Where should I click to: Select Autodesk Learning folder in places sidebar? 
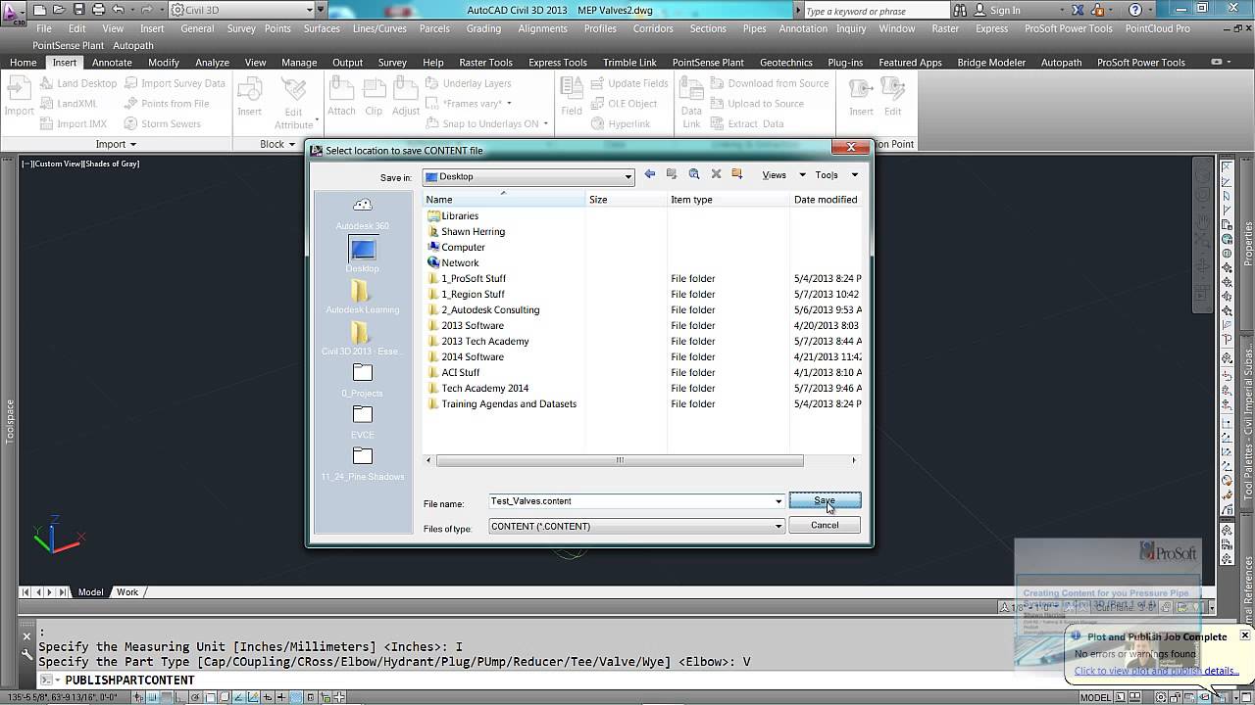(362, 298)
